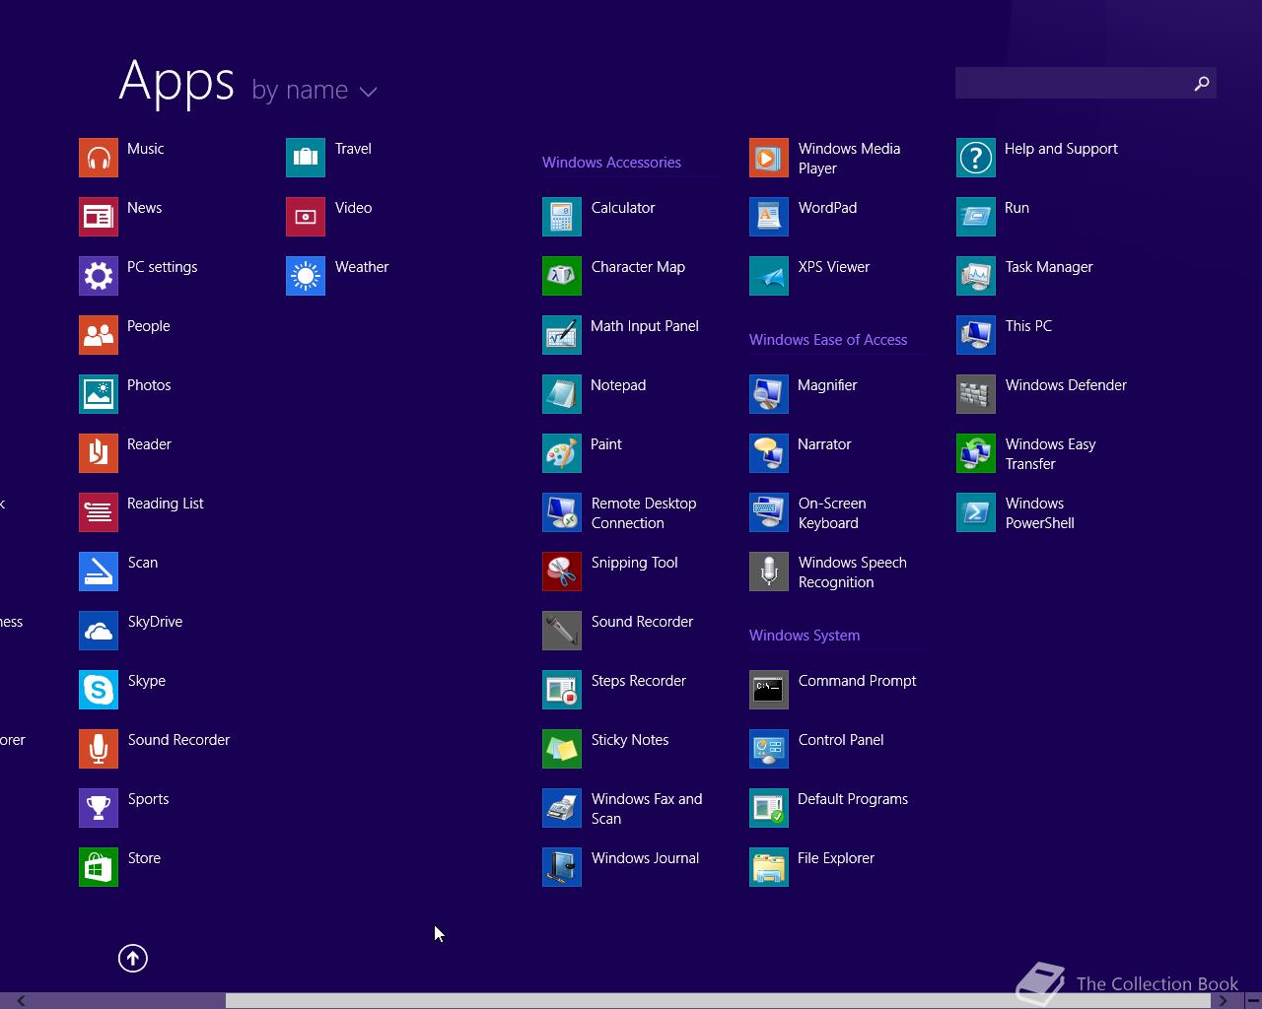Launch the News app icon

[x=99, y=217]
